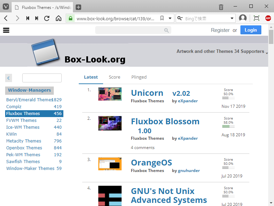Select the KWin category
Image resolution: width=274 pixels, height=206 pixels.
(34, 134)
